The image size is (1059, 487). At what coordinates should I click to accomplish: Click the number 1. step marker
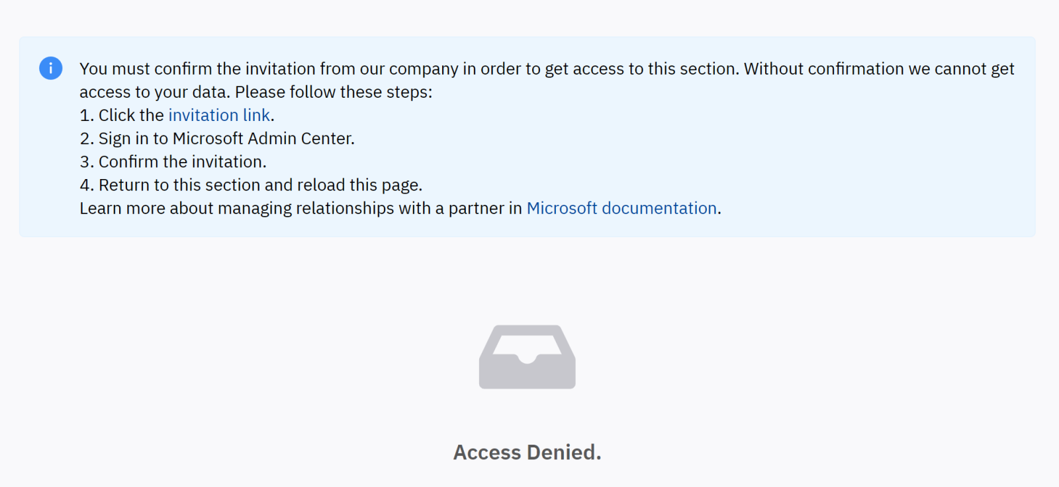pos(86,115)
